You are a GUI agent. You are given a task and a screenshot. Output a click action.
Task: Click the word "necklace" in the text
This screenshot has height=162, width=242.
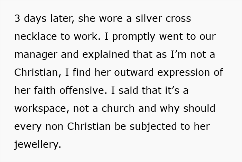(x=36, y=36)
